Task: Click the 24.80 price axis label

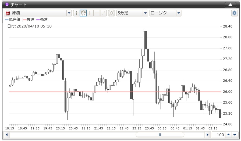Action: 228,124
